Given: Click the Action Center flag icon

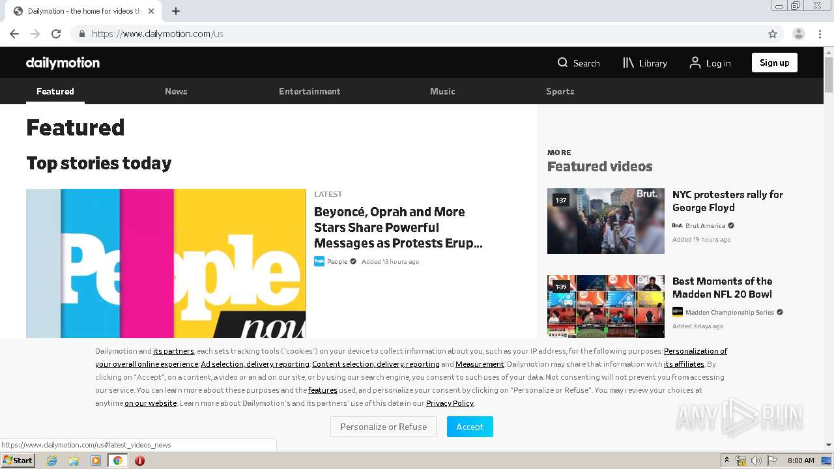Looking at the screenshot, I should (772, 461).
